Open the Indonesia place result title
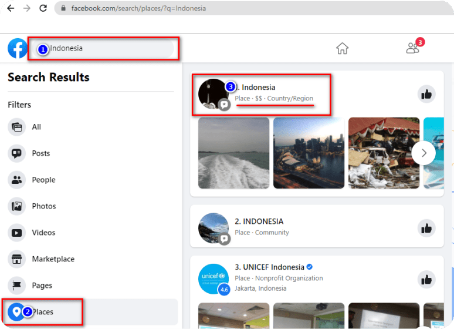 (x=255, y=88)
